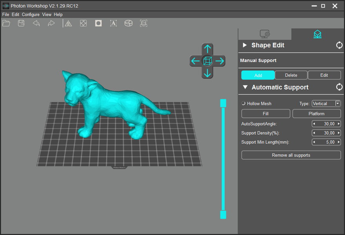Open the Configure menu
The image size is (345, 235).
(31, 14)
